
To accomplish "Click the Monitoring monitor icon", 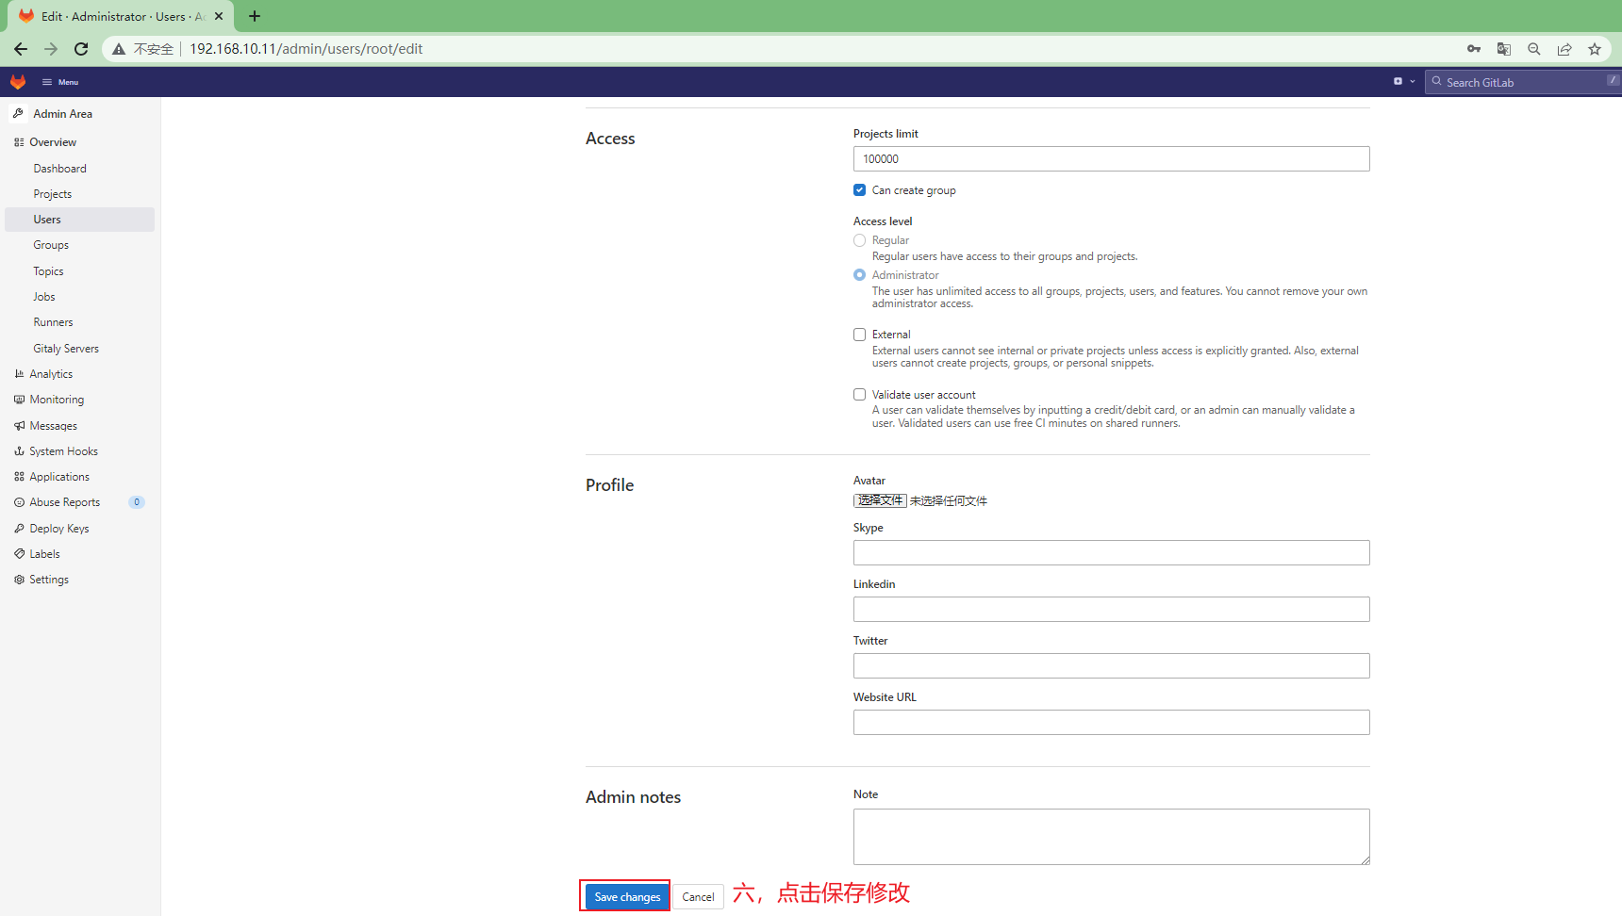I will coord(19,400).
